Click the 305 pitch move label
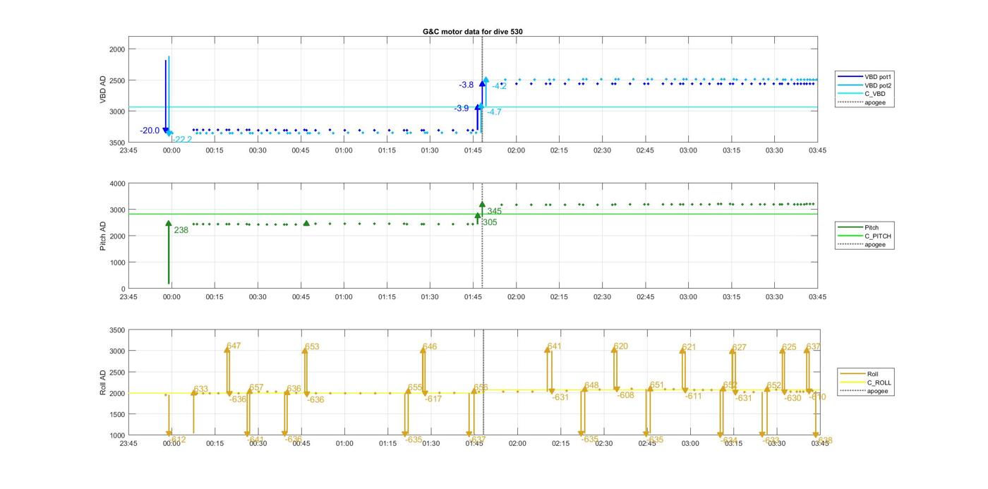The width and height of the screenshot is (988, 489). pyautogui.click(x=490, y=222)
